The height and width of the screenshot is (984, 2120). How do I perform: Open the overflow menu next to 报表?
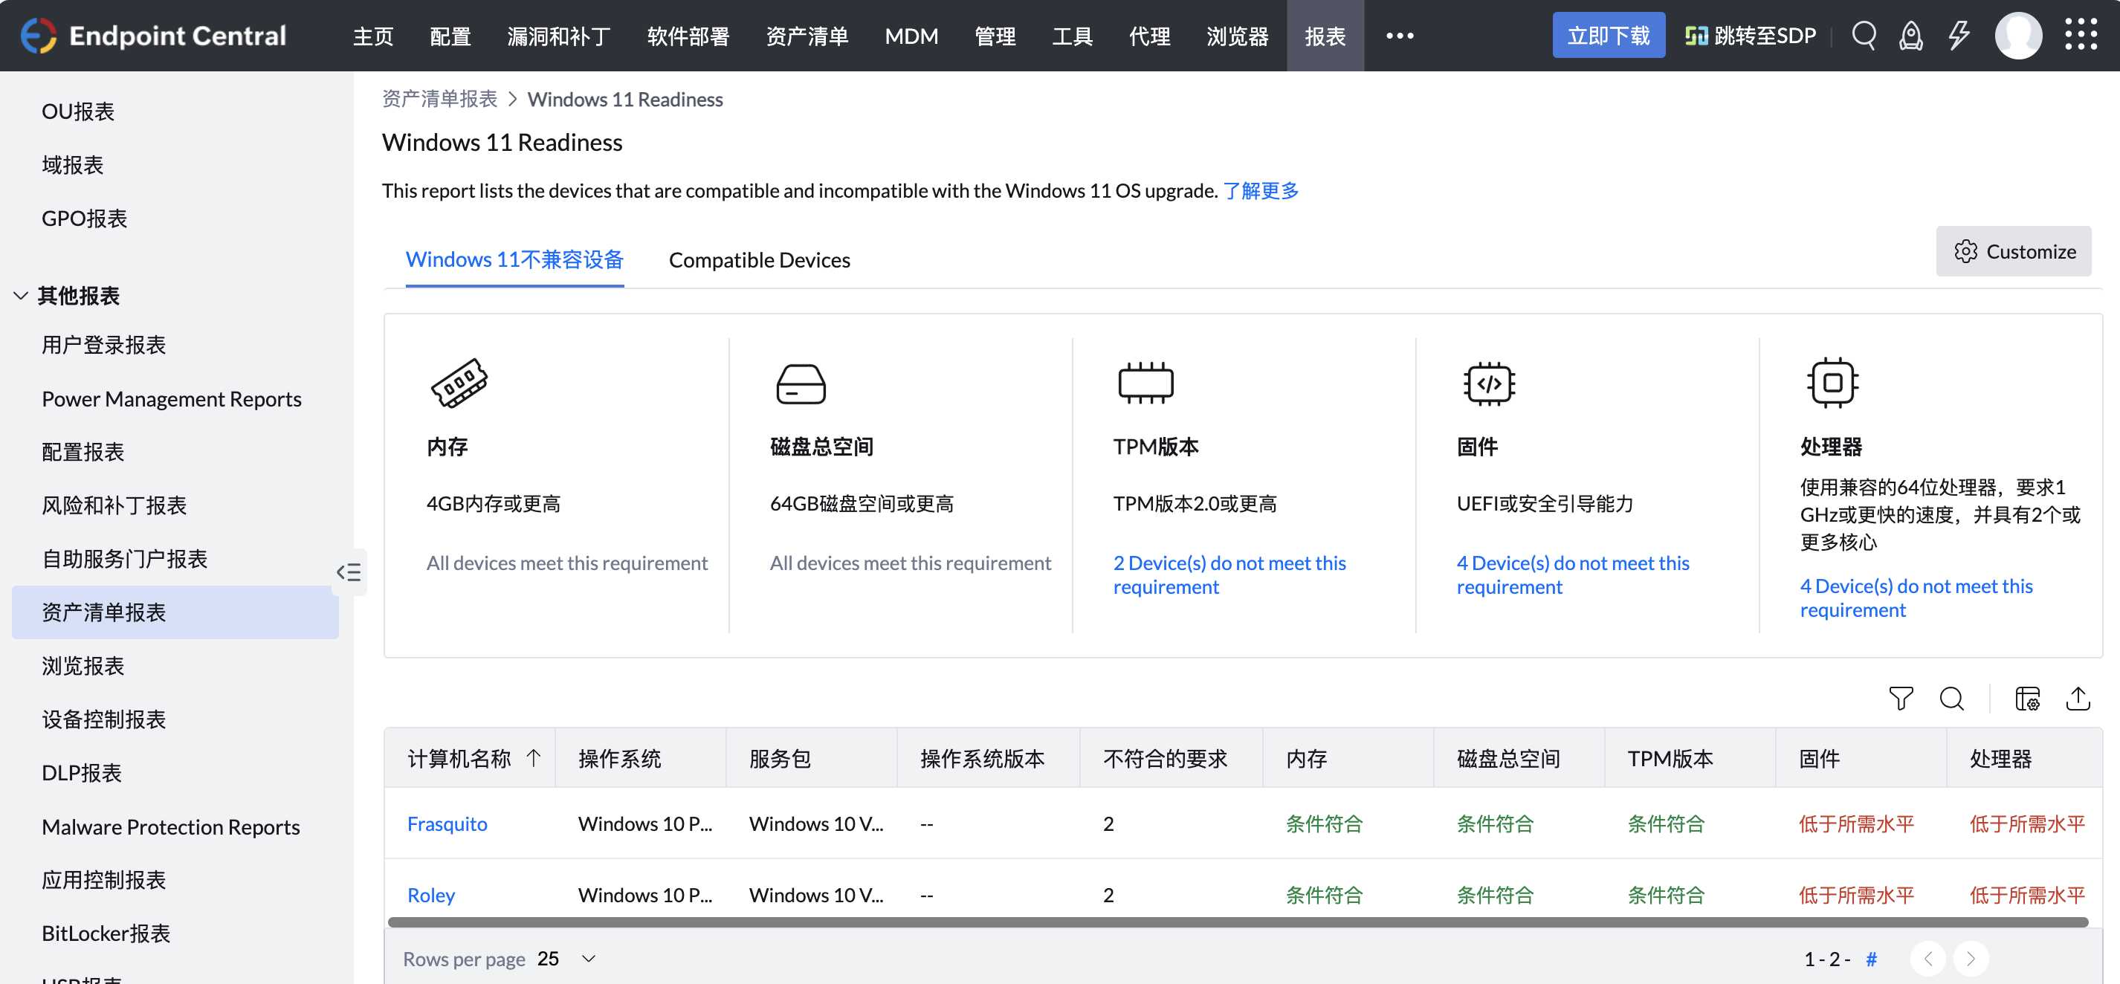coord(1399,36)
